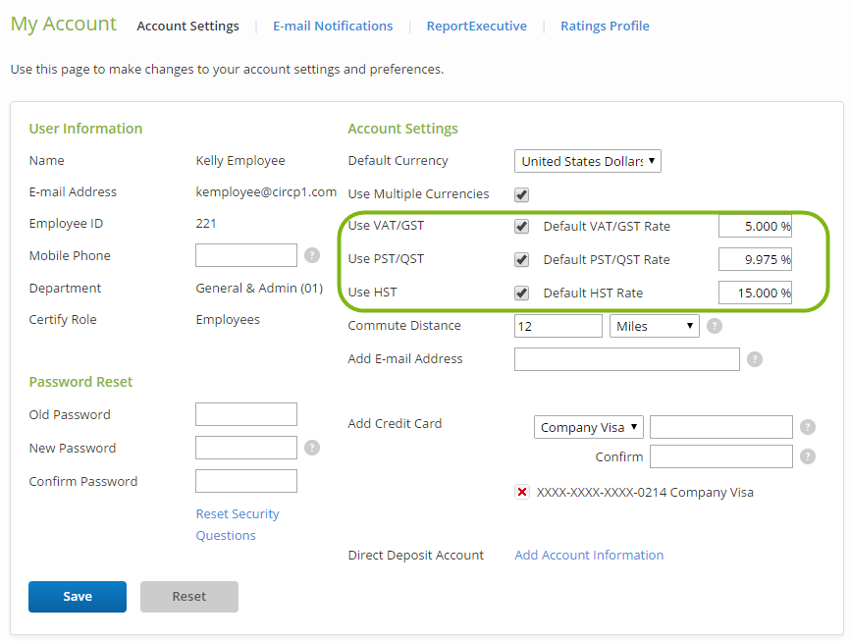Viewport: 850px width, 641px height.
Task: Click help icon next to Mobile Phone
Action: click(312, 255)
